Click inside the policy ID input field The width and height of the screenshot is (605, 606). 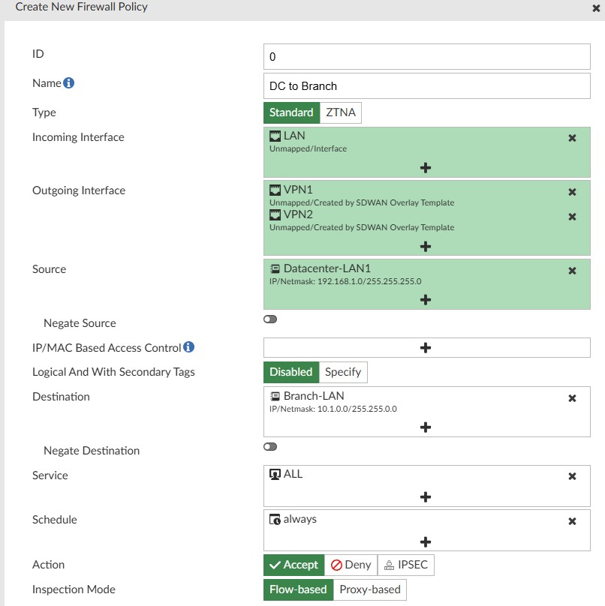pyautogui.click(x=426, y=56)
